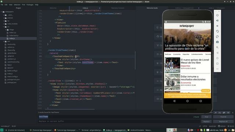Screen dimensions: 235x132
Task: Toggle the case sensitive Aa option
Action: (220, 113)
